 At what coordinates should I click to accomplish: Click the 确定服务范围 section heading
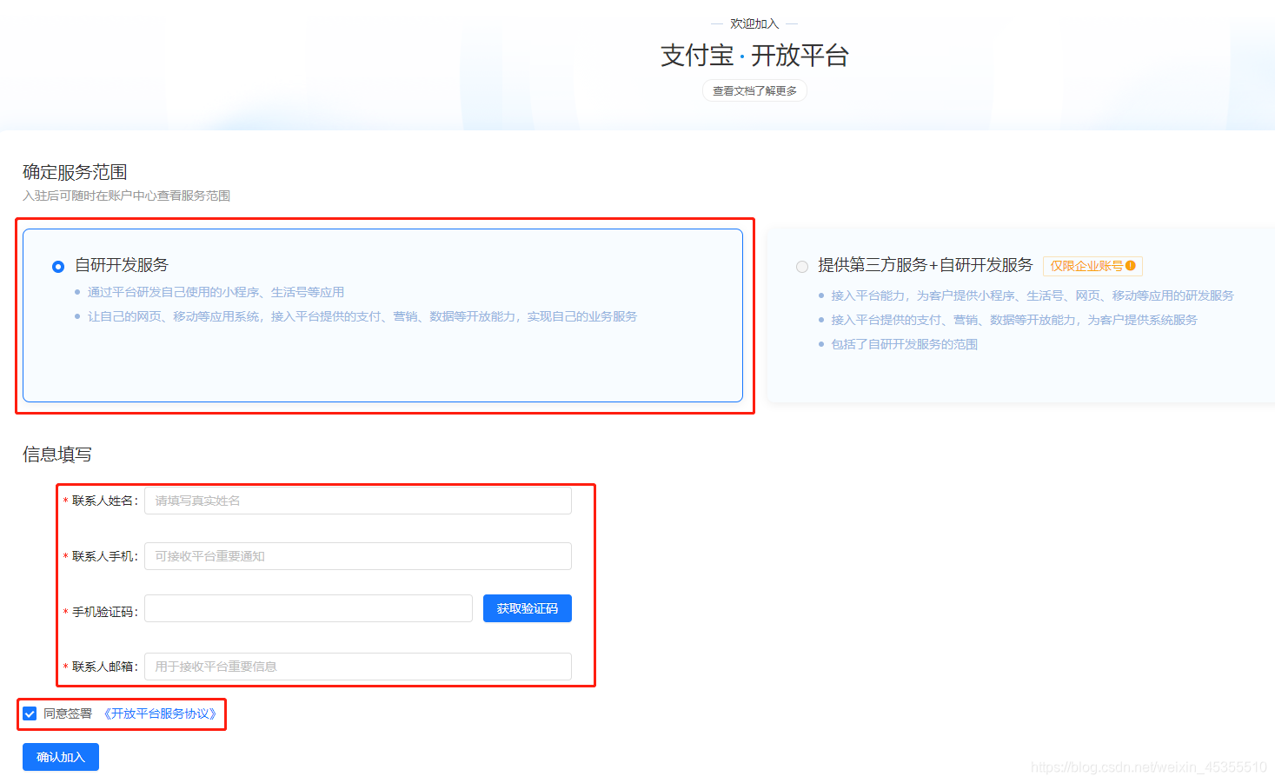click(75, 172)
